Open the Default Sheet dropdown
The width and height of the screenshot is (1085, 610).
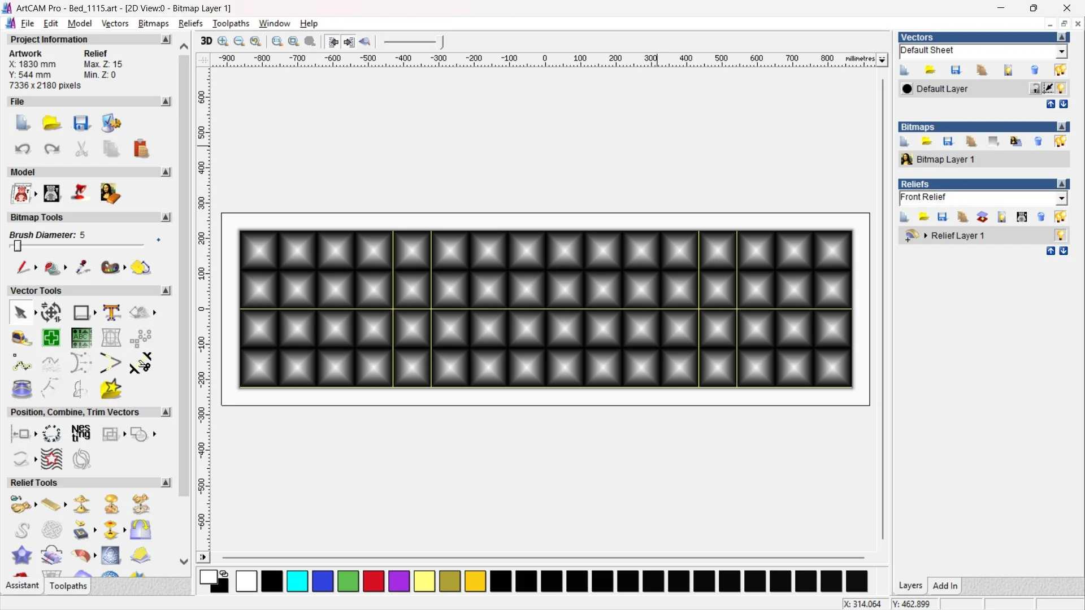click(1061, 51)
